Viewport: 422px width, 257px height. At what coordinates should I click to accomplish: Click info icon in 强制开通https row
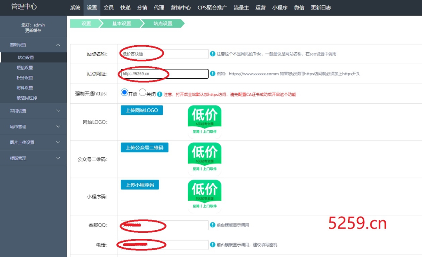(x=159, y=94)
